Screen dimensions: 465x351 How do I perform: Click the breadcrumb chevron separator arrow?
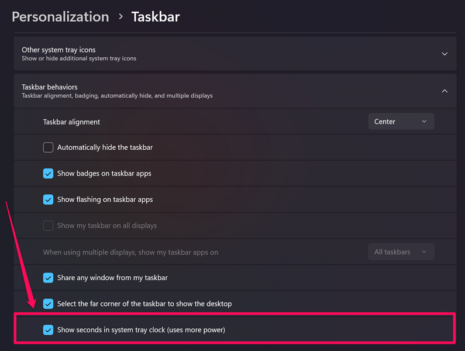point(120,16)
